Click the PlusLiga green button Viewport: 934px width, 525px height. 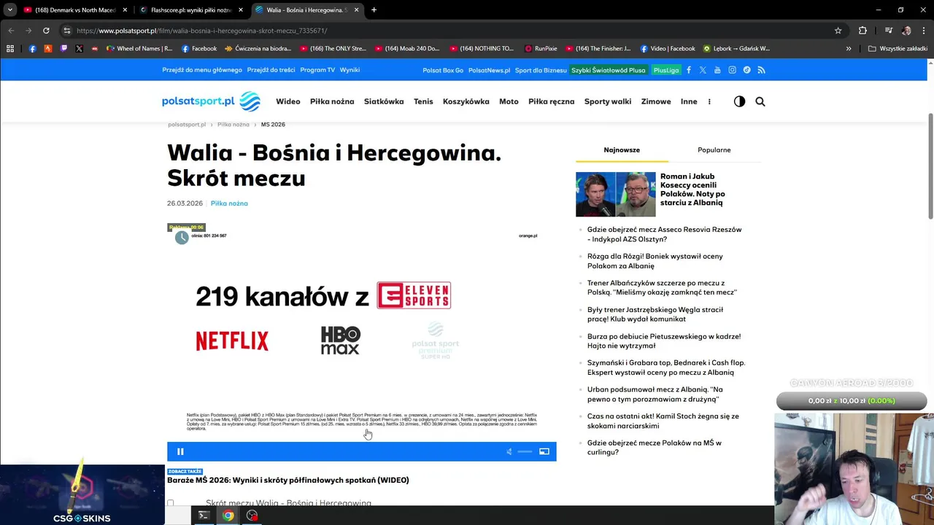666,70
